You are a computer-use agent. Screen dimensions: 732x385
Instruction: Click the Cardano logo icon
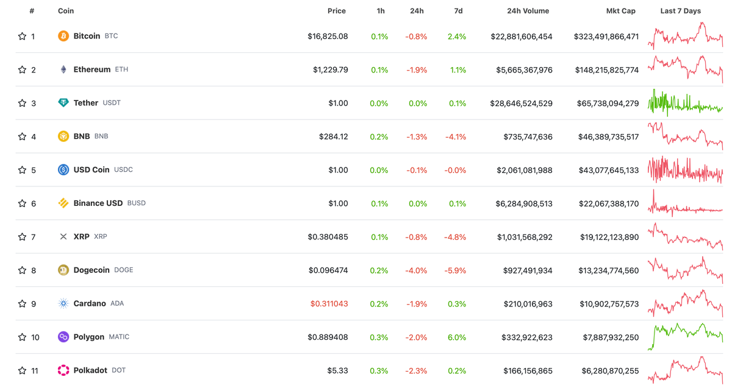tap(63, 303)
